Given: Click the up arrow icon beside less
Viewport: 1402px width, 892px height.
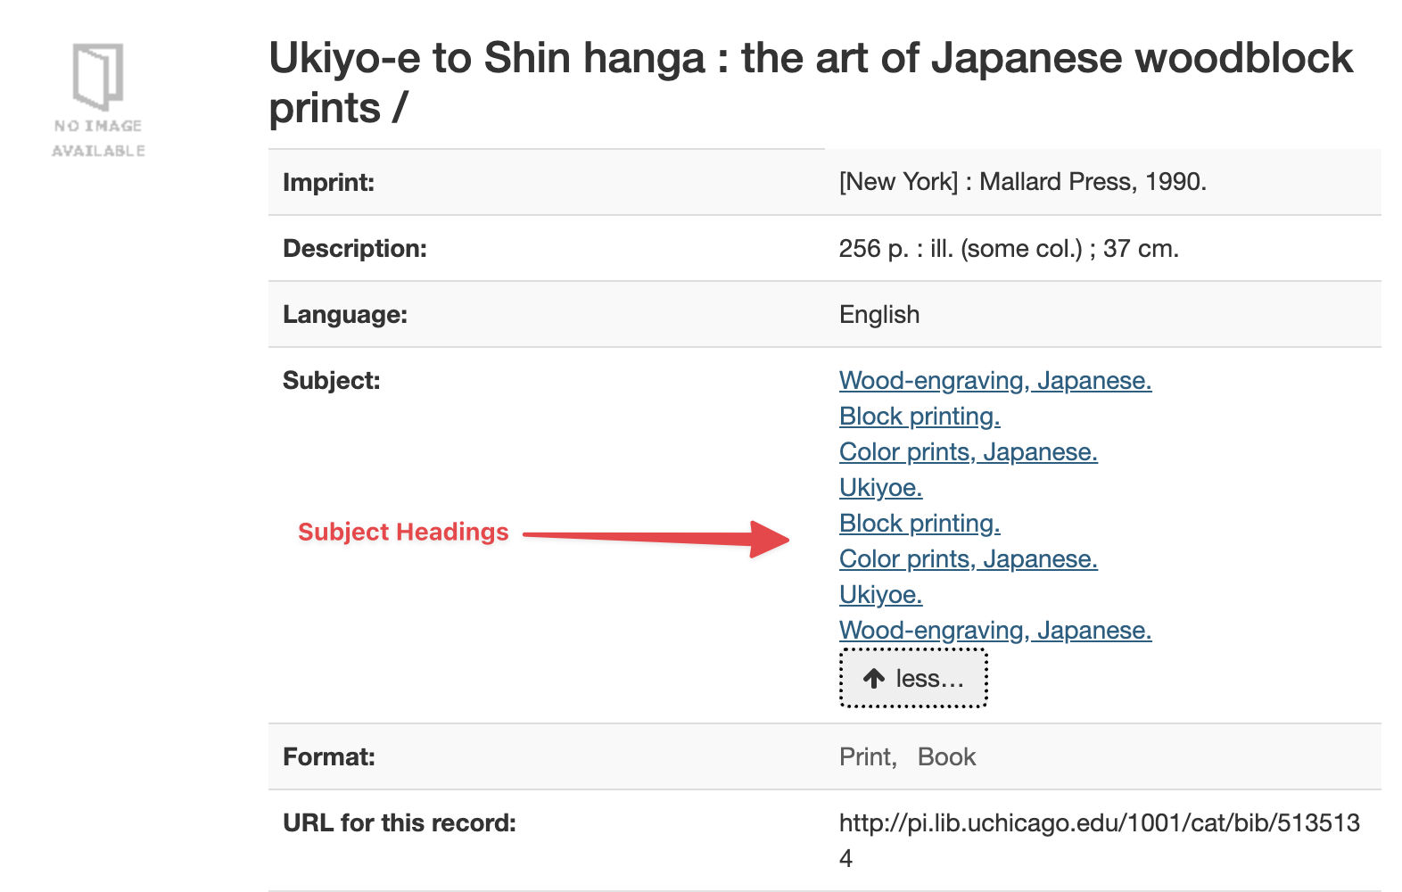Looking at the screenshot, I should click(x=874, y=679).
